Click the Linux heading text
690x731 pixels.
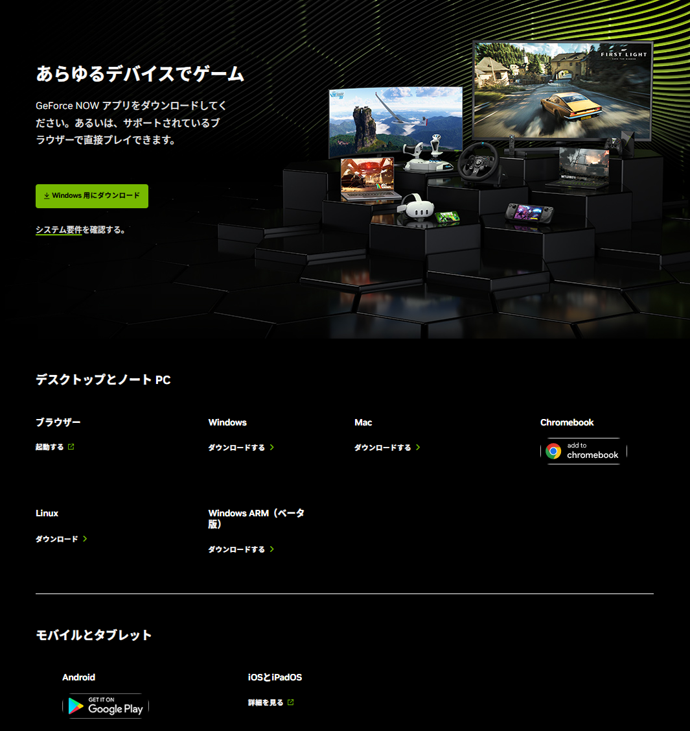click(x=47, y=513)
